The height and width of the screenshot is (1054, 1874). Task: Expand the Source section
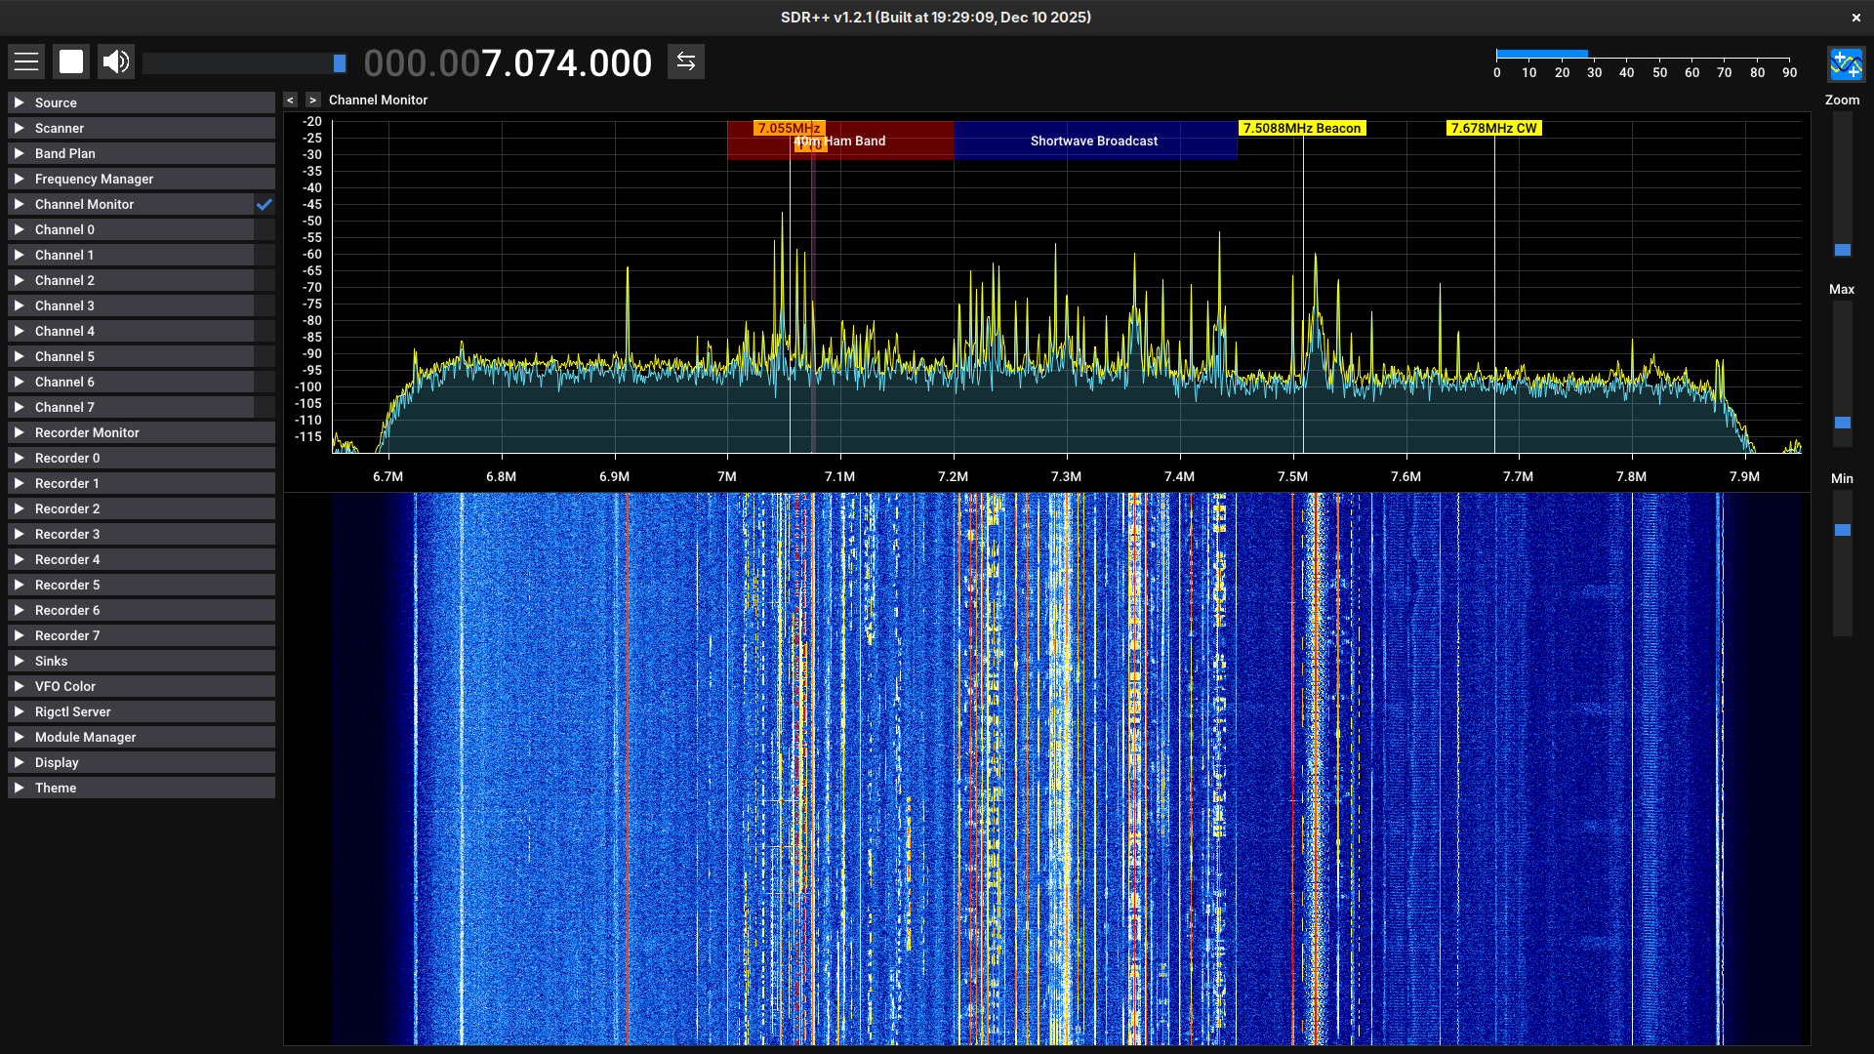tap(56, 103)
